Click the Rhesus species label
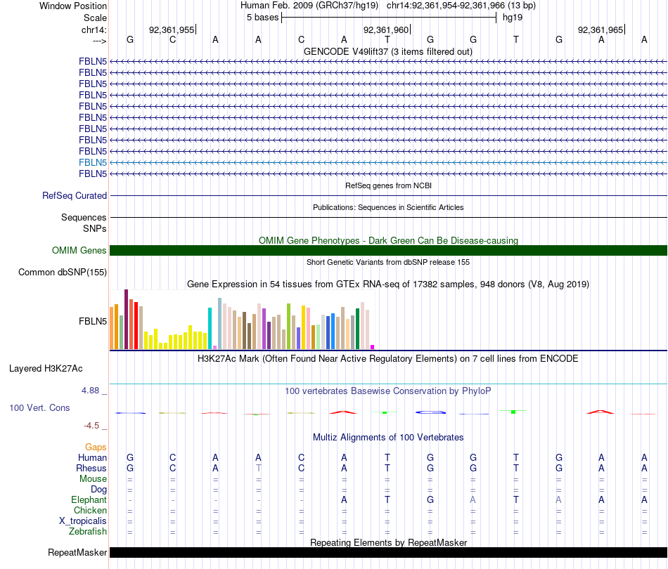This screenshot has height=569, width=668. [91, 468]
